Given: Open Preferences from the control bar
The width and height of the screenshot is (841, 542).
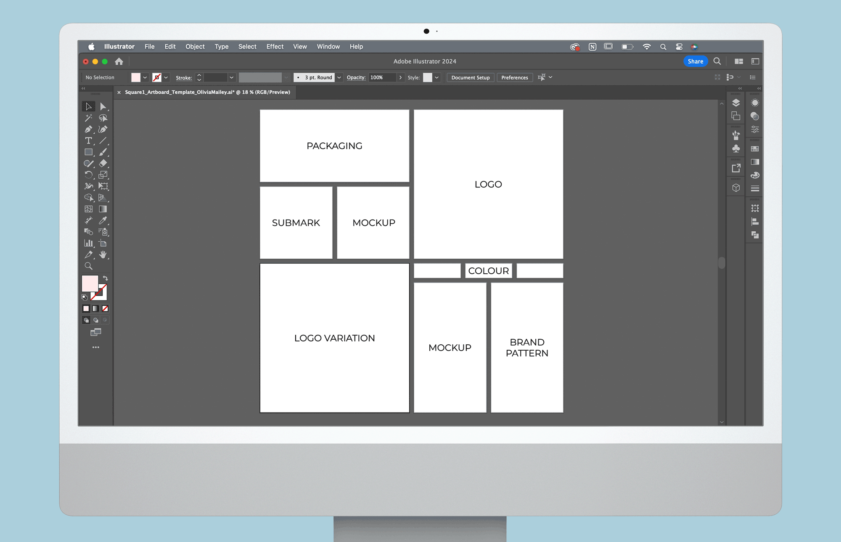Looking at the screenshot, I should point(515,77).
